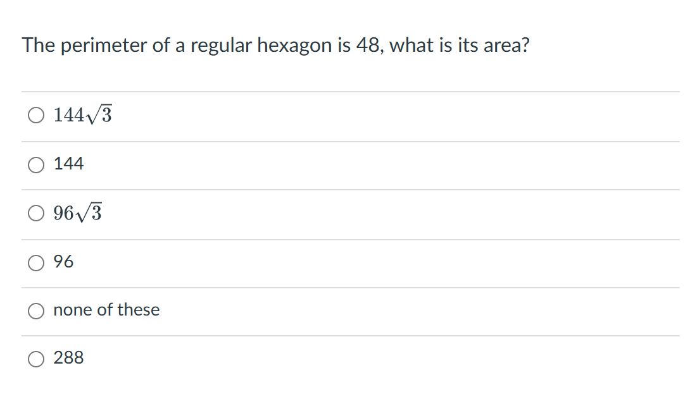
Task: Click the label reading 144
Action: tap(69, 164)
